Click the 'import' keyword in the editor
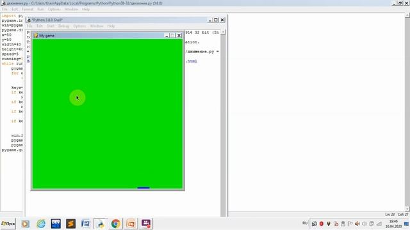The width and height of the screenshot is (410, 230). (8, 15)
